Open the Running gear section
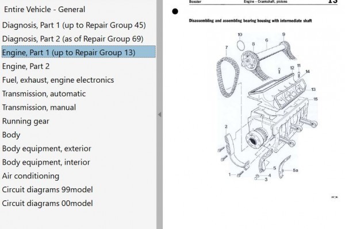 pyautogui.click(x=25, y=121)
